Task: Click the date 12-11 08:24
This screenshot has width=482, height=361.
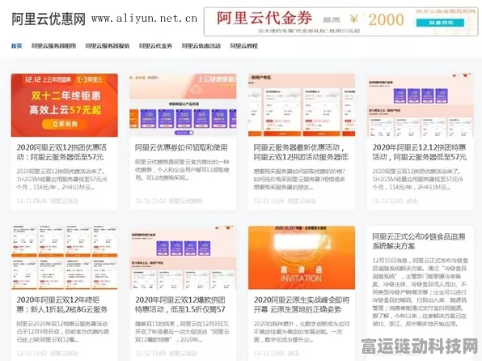Action: point(32,201)
